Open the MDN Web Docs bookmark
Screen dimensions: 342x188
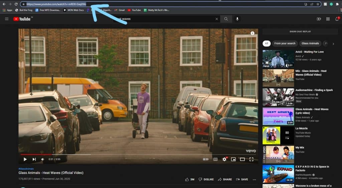point(73,10)
